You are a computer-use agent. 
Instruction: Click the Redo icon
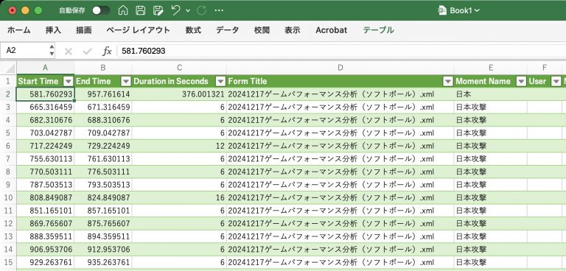201,10
